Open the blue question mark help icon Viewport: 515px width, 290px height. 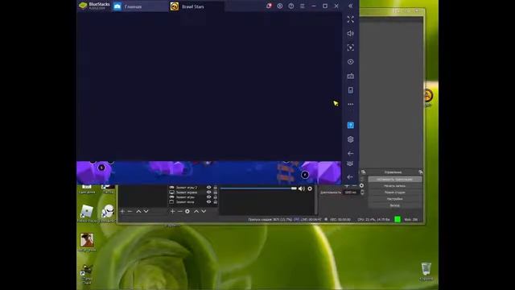click(351, 126)
